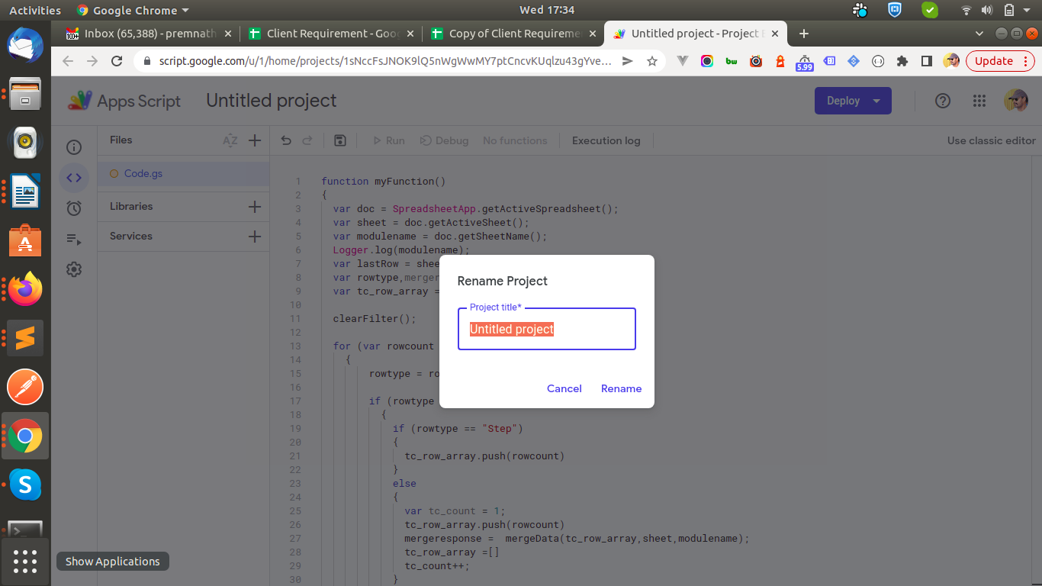Click the Services section label

click(x=131, y=237)
